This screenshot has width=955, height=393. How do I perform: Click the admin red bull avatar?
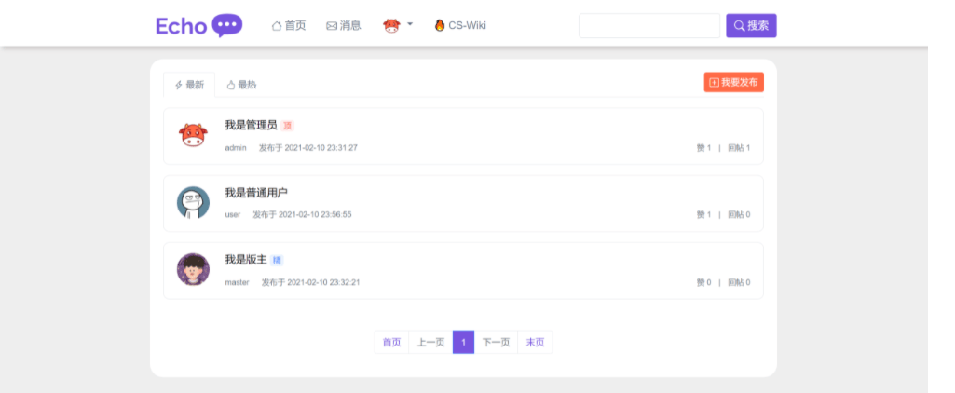pyautogui.click(x=193, y=136)
